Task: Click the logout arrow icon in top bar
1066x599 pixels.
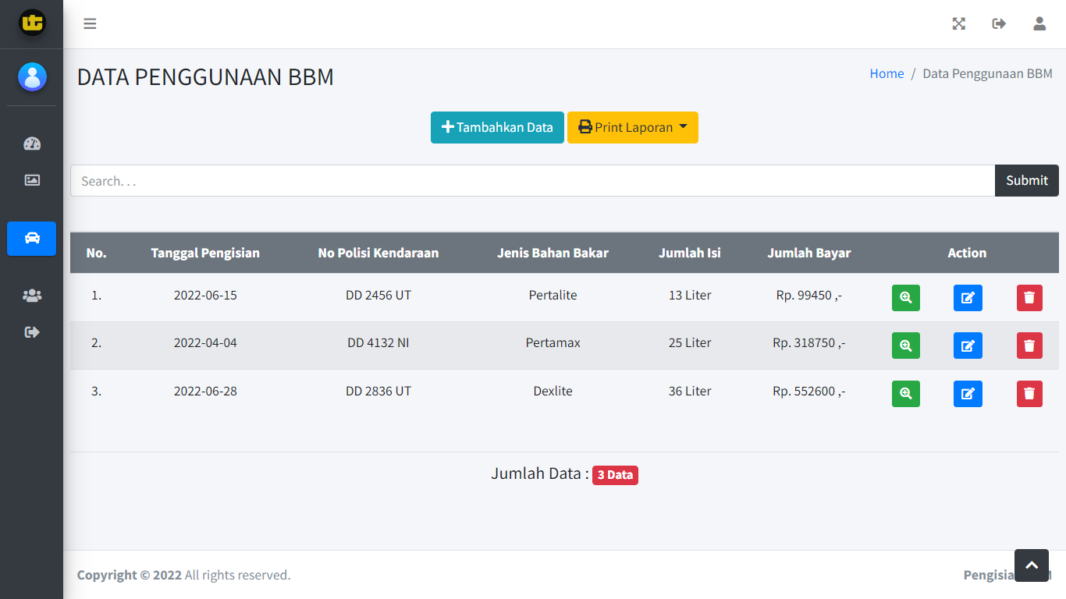Action: pyautogui.click(x=999, y=23)
